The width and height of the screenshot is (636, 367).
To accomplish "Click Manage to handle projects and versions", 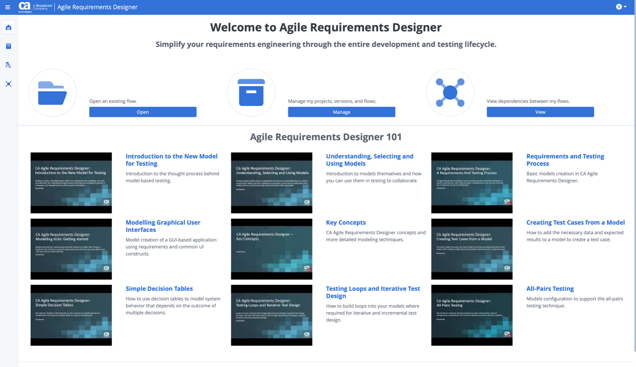I will (341, 112).
